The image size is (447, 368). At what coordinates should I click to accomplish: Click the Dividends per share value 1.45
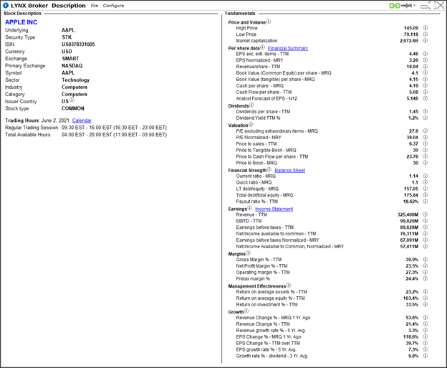[413, 112]
